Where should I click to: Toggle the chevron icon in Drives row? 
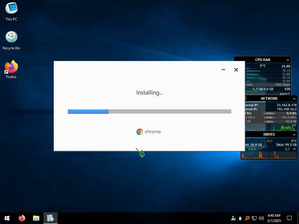294,149
